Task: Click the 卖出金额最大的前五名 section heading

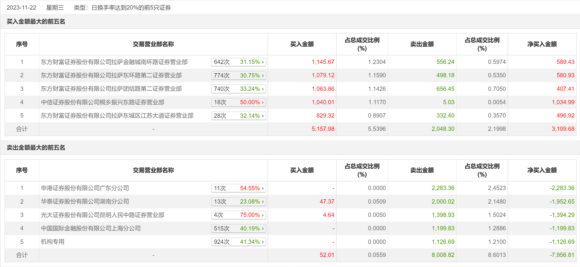Action: tap(36, 147)
